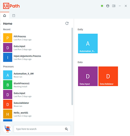The height and width of the screenshot is (136, 130).
Task: Open the user profile account icon
Action: (108, 6)
